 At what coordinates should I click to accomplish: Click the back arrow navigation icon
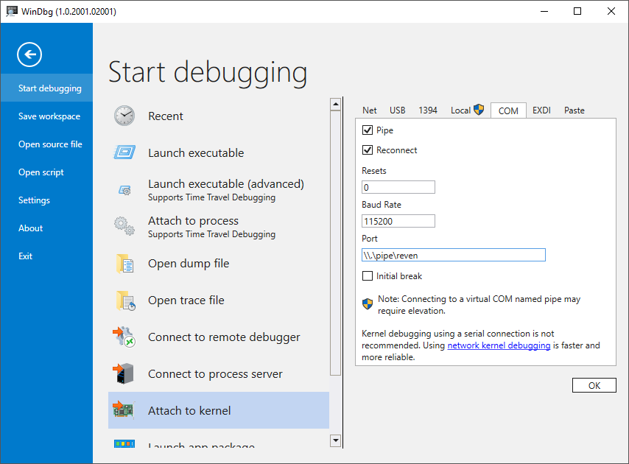coord(29,55)
